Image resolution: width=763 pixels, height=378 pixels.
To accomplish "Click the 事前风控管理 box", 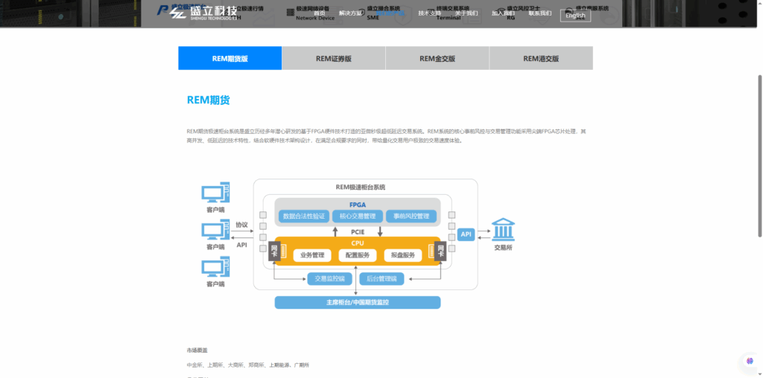I will pos(411,217).
